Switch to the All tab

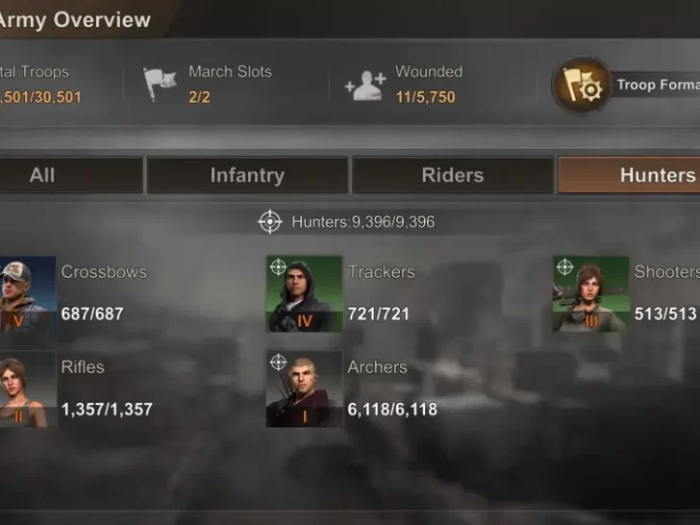(70, 175)
